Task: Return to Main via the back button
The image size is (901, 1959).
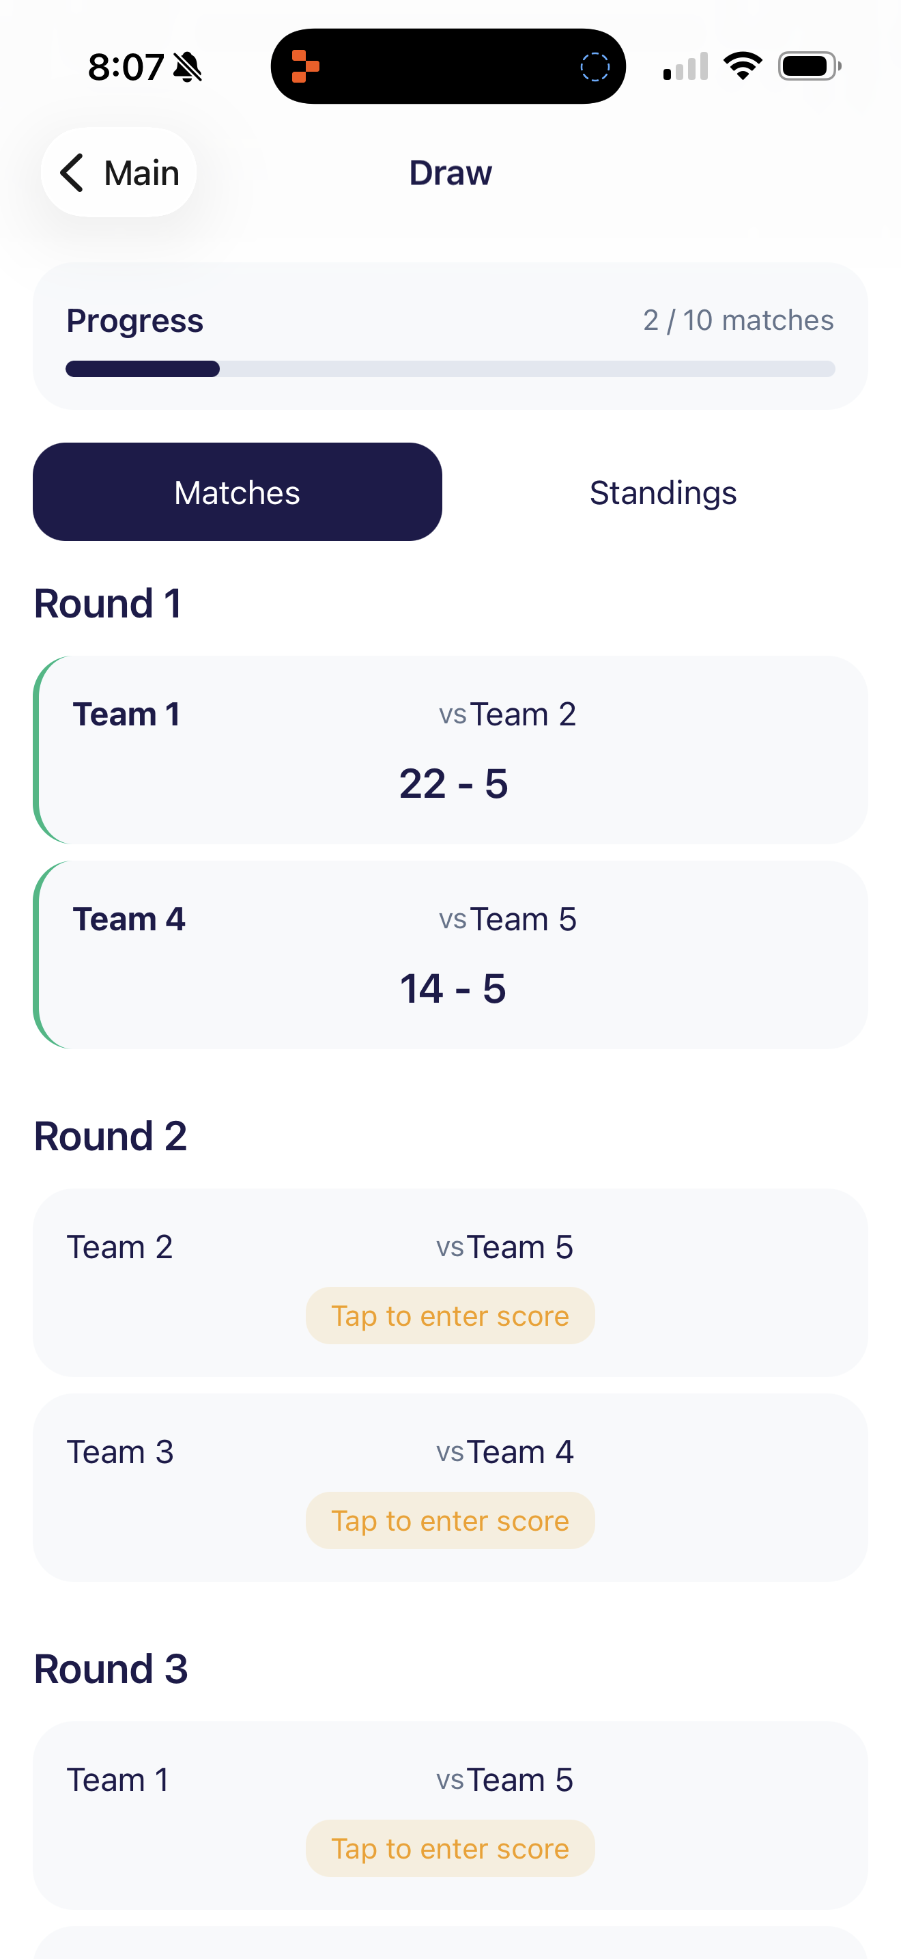Action: pyautogui.click(x=118, y=173)
